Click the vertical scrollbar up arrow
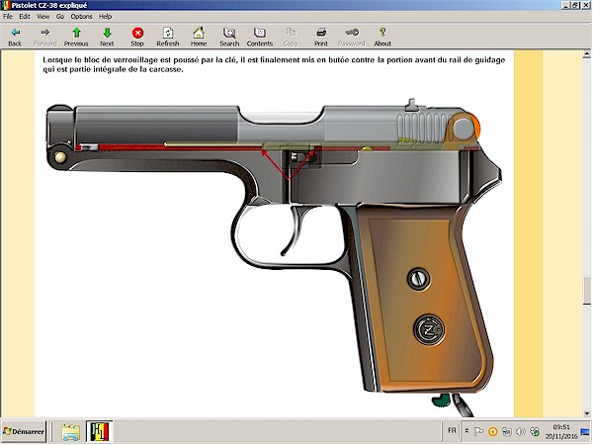593x445 pixels. (x=586, y=54)
